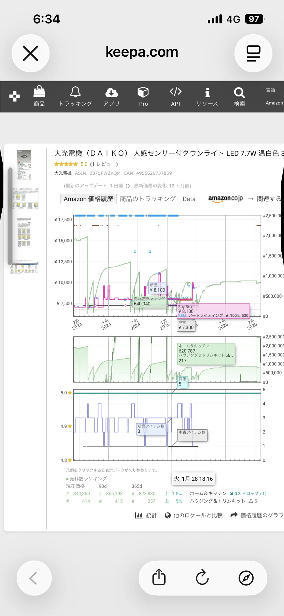
Task: Open the リソース resources info menu
Action: (207, 96)
